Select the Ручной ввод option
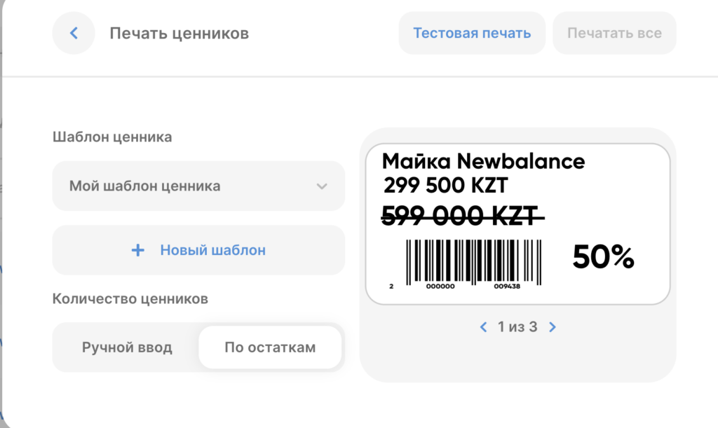 127,347
